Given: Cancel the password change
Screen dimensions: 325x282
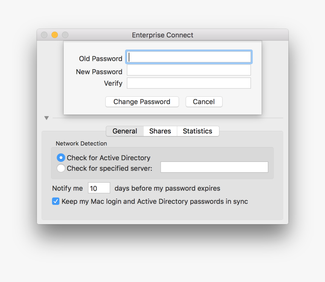Looking at the screenshot, I should click(x=204, y=102).
